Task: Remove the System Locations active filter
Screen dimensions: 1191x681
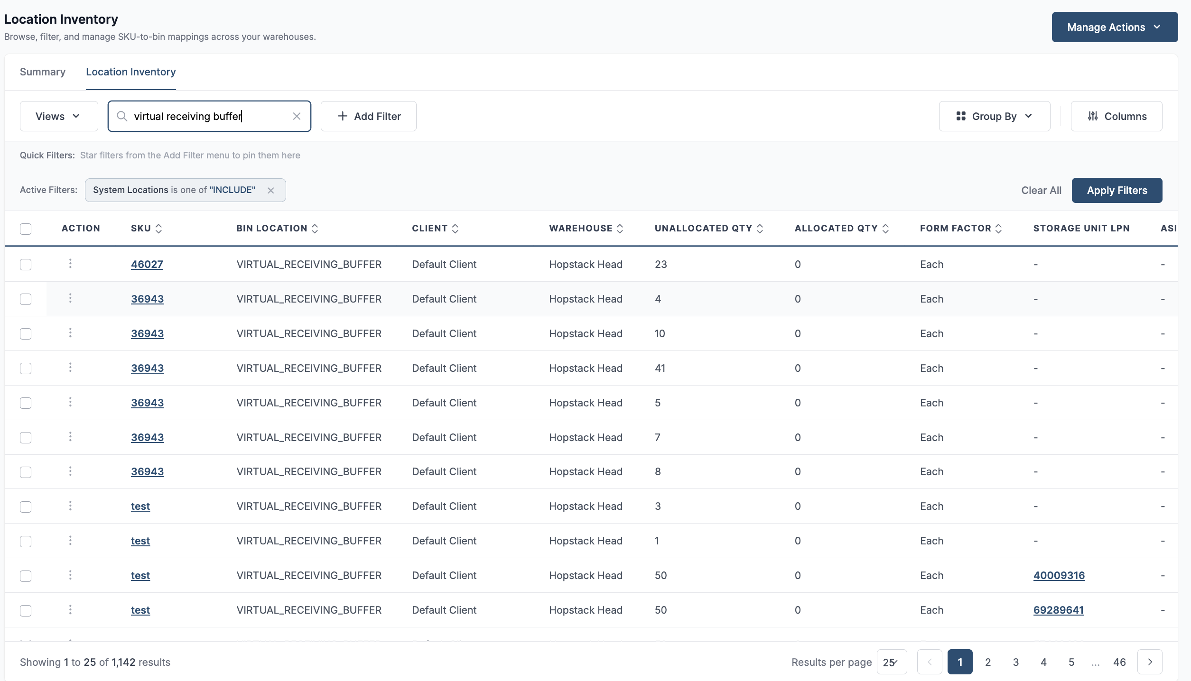Action: pyautogui.click(x=271, y=190)
